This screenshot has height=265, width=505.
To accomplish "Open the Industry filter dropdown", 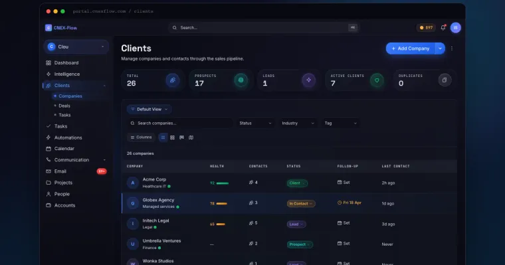I will (298, 124).
